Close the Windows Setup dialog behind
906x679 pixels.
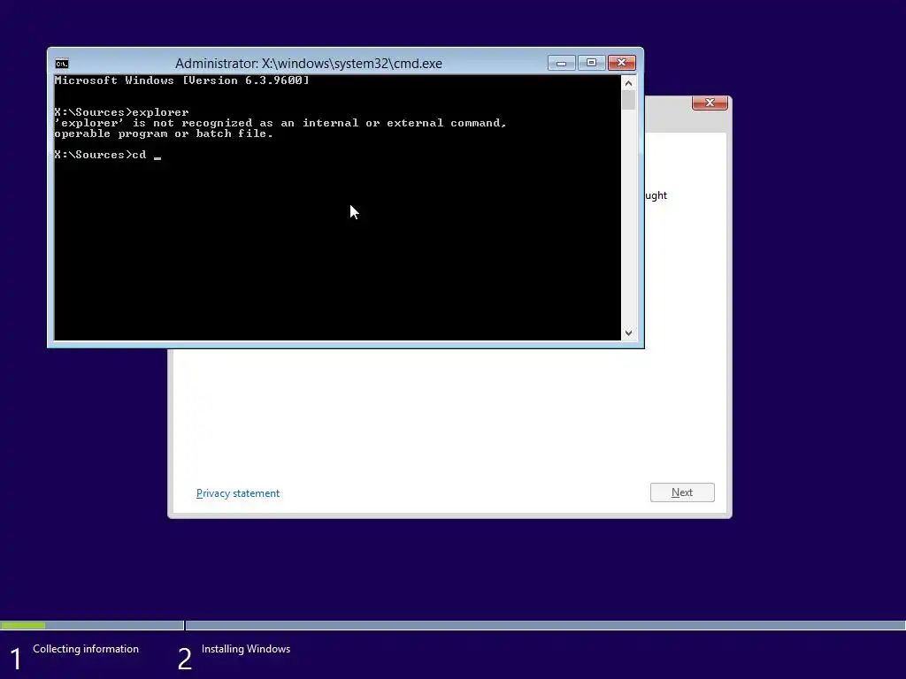click(710, 103)
